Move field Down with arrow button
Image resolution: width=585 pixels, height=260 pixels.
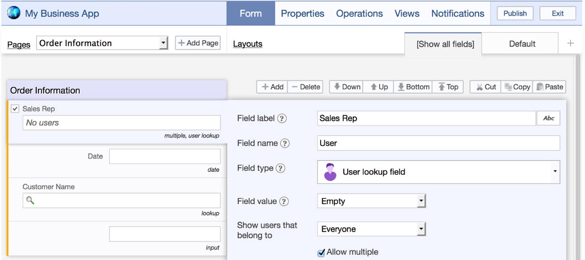click(x=346, y=87)
